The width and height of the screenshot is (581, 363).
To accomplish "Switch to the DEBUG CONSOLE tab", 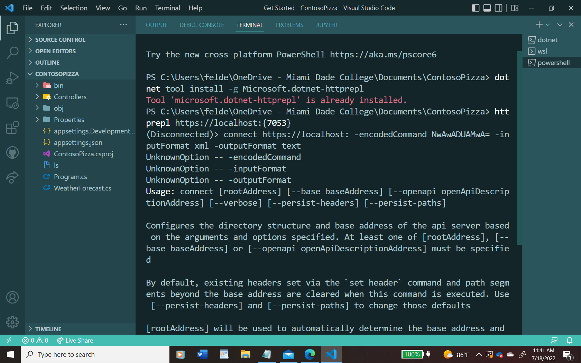I will coord(202,25).
